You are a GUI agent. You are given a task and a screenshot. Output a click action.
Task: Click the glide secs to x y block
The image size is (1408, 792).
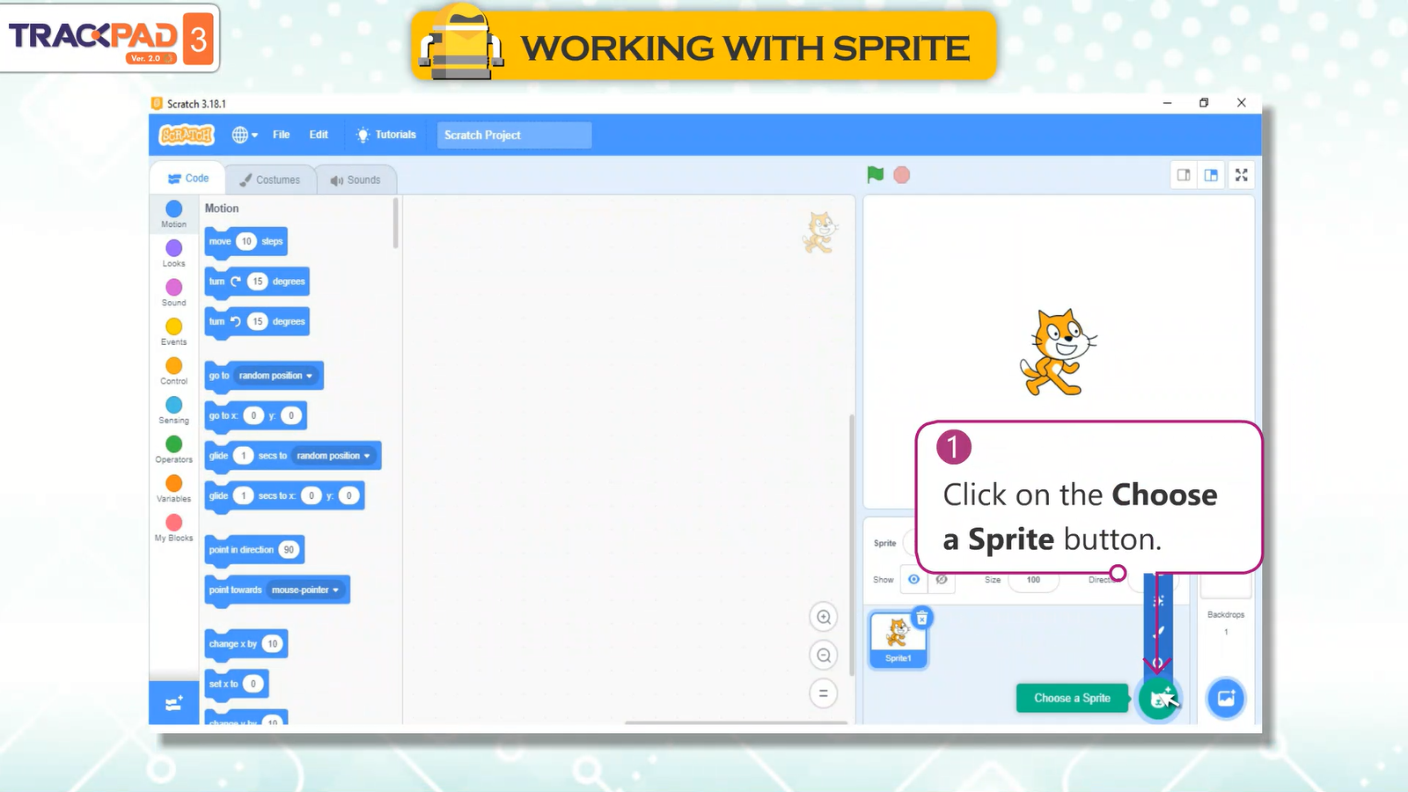tap(284, 496)
